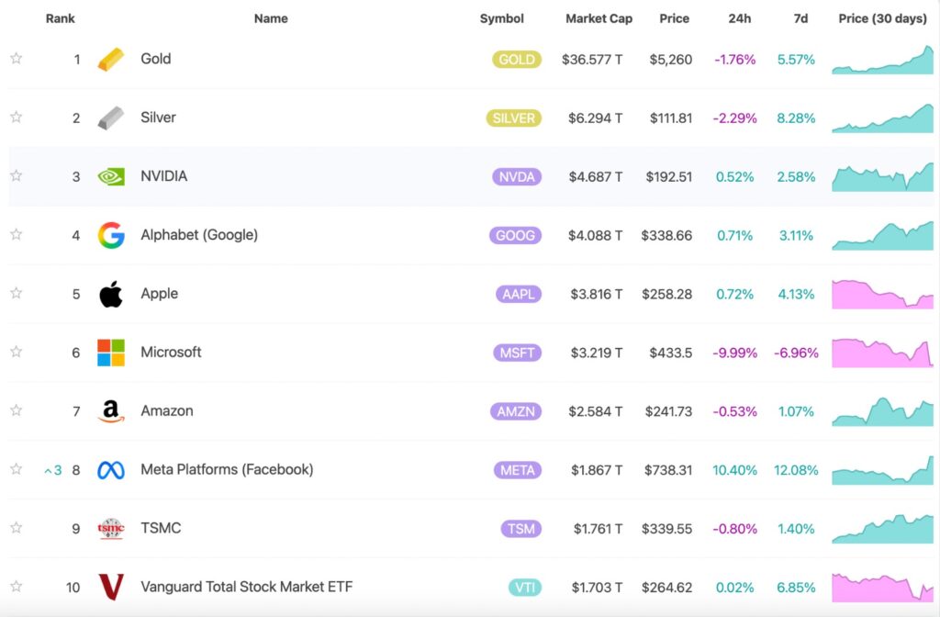
Task: Click the AAPL symbol badge
Action: tap(517, 294)
